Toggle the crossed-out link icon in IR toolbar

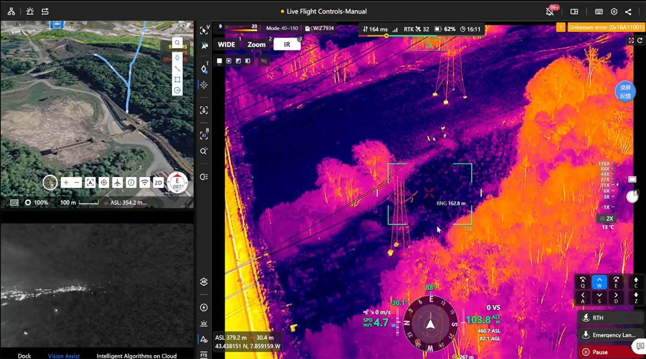click(x=264, y=61)
